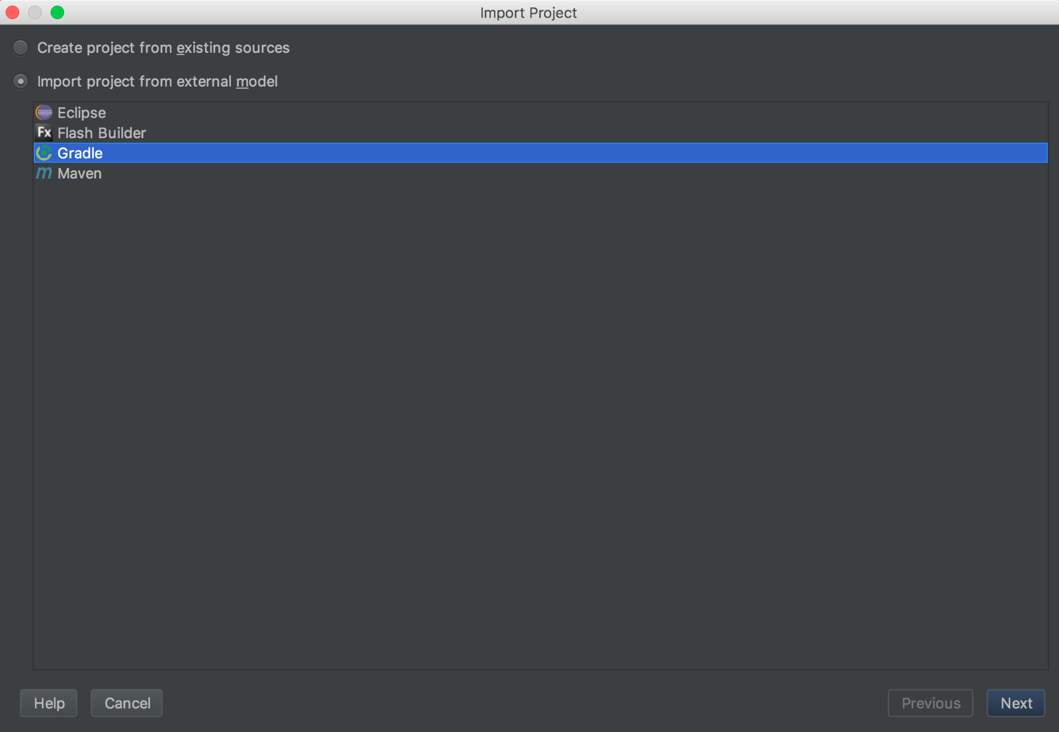Select Import project from external model radio
The image size is (1059, 732).
21,81
